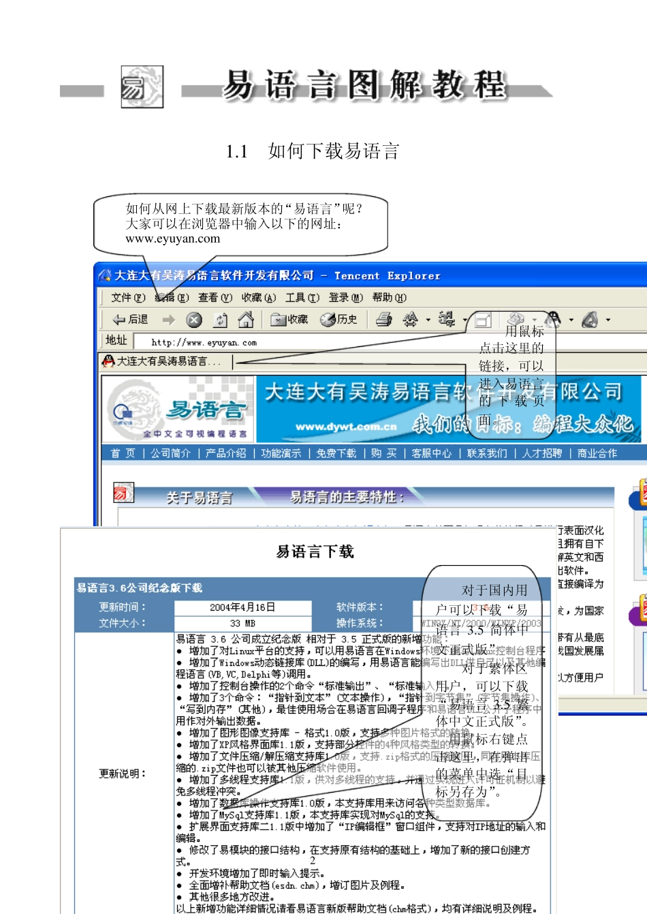Click the 2004年4月16日 date cell

click(x=242, y=607)
